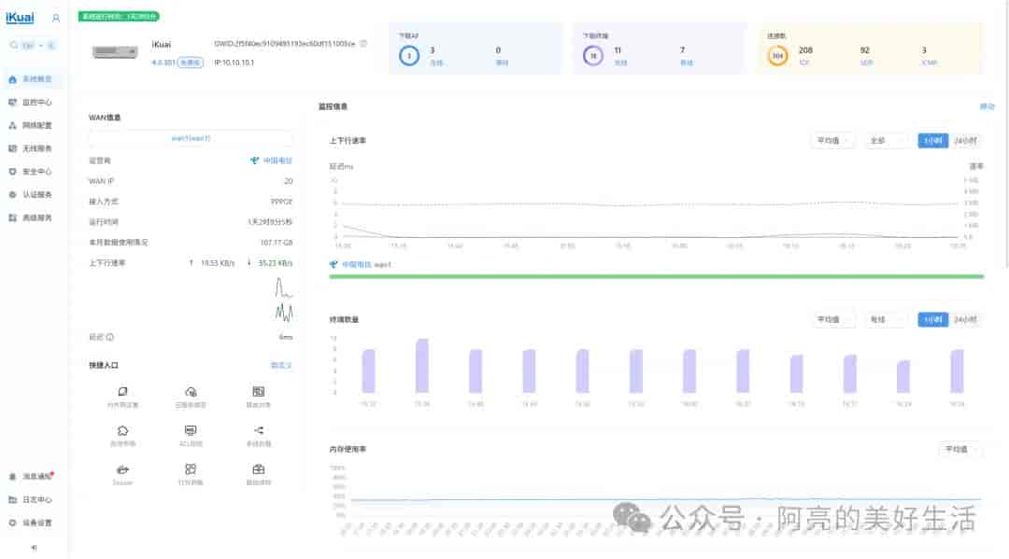1009x559 pixels.
Task: Select 1小时 in the 终端数量 chart
Action: click(932, 319)
